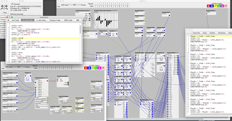
Task: Toggle the Connect checkbox in Axoloti window
Action: [12, 4]
